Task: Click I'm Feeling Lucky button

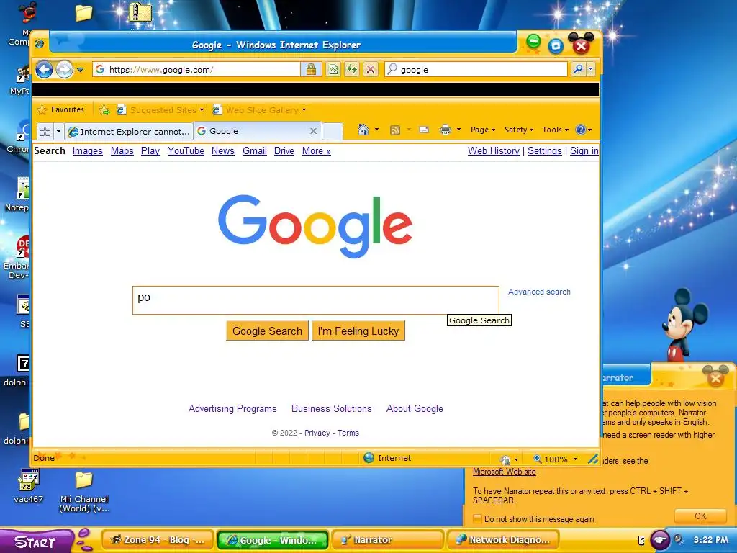Action: click(x=358, y=331)
